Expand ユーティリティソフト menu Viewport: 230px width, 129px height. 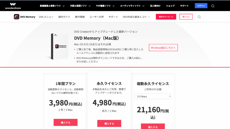132,6
